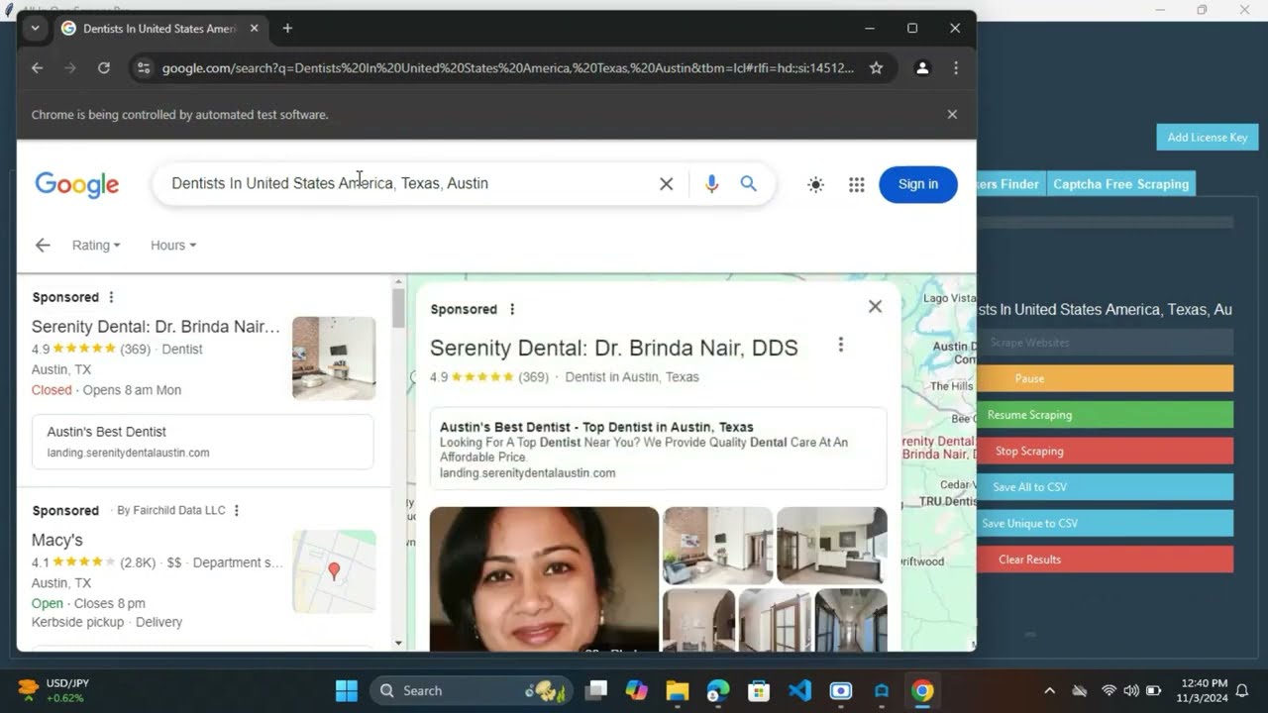Click Save All to CSV button
The height and width of the screenshot is (713, 1268).
(1105, 487)
